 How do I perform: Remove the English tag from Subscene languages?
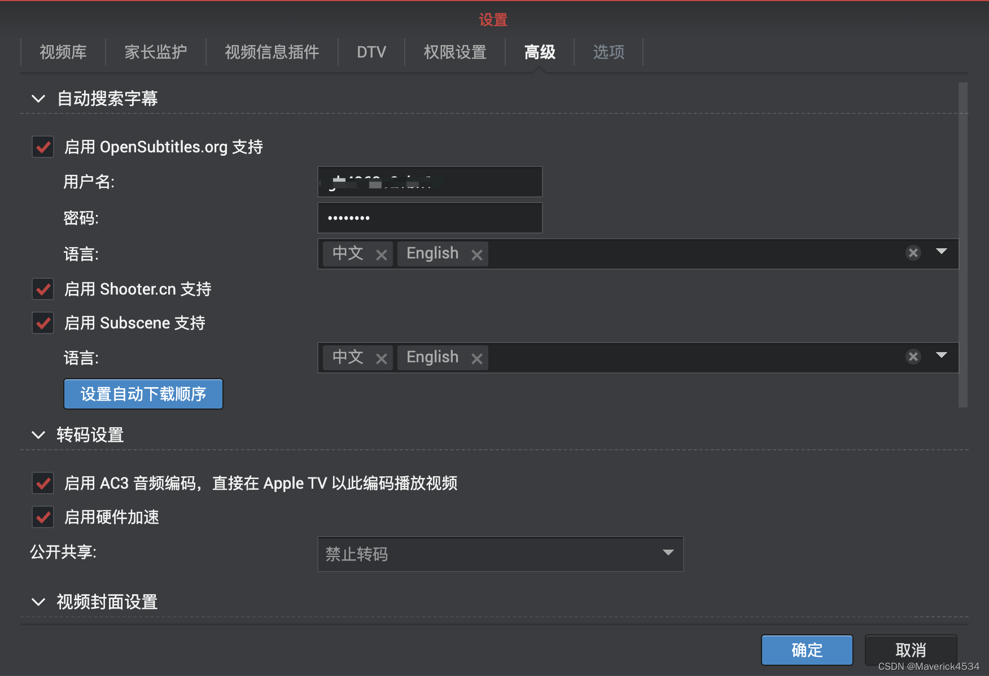pos(477,357)
